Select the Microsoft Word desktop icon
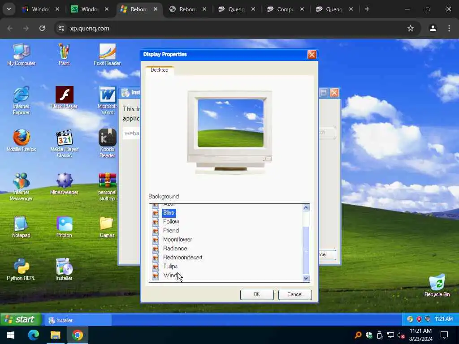Viewport: 459px width, 344px height. coord(107,100)
